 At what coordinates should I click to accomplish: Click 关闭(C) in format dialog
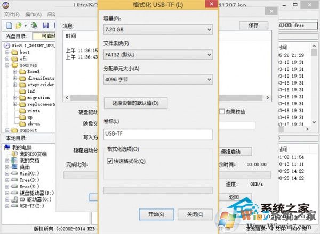click(195, 214)
